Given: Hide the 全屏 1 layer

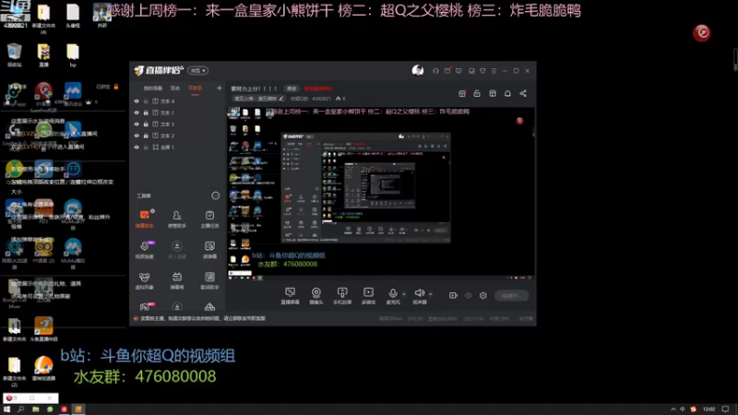Looking at the screenshot, I should pyautogui.click(x=137, y=148).
